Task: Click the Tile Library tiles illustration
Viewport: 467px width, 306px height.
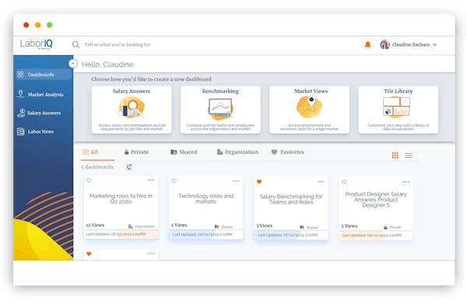Action: (397, 106)
